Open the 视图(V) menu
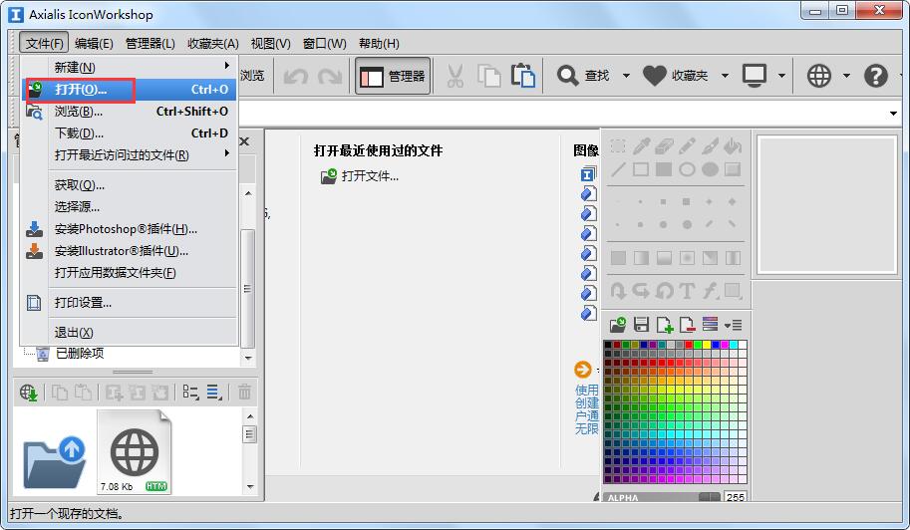The height and width of the screenshot is (530, 910). (270, 44)
